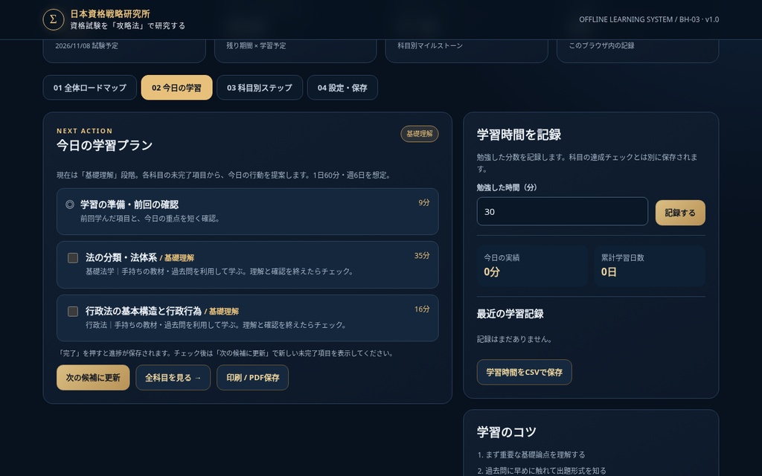Click the NEXT ACTION label
This screenshot has width=762, height=476.
(85, 131)
